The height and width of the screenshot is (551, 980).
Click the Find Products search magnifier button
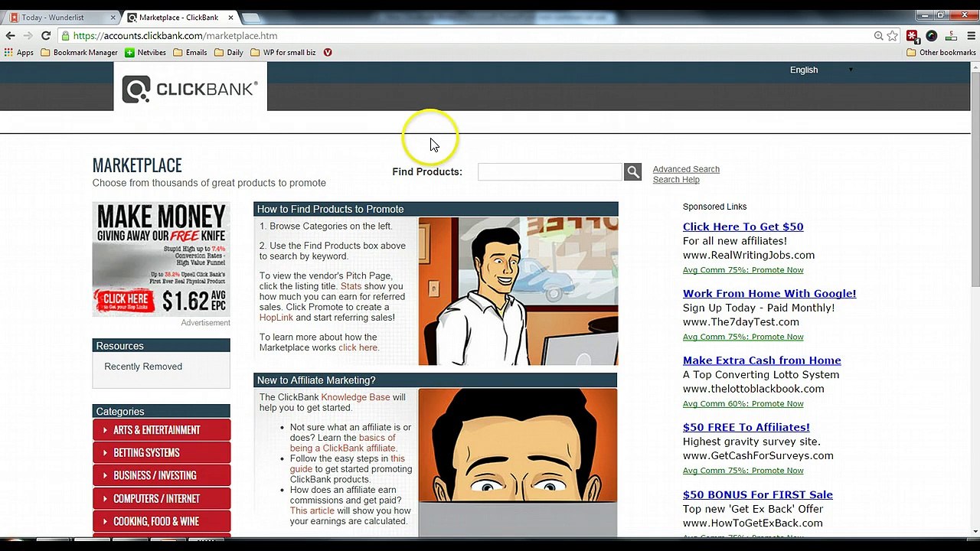632,172
